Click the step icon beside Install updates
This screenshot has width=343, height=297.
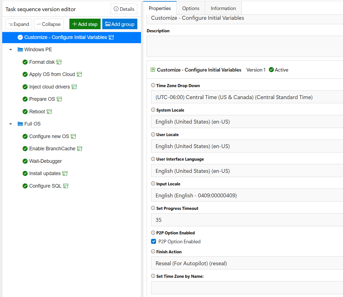pos(65,173)
